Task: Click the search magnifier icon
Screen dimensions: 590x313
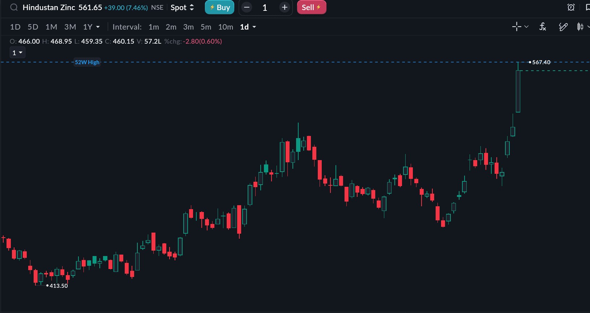Action: (14, 8)
